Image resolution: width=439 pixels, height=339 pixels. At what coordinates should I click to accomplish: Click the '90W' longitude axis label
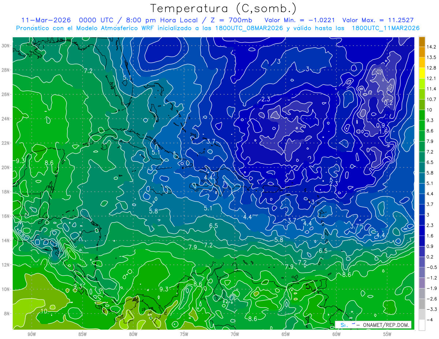click(x=31, y=334)
